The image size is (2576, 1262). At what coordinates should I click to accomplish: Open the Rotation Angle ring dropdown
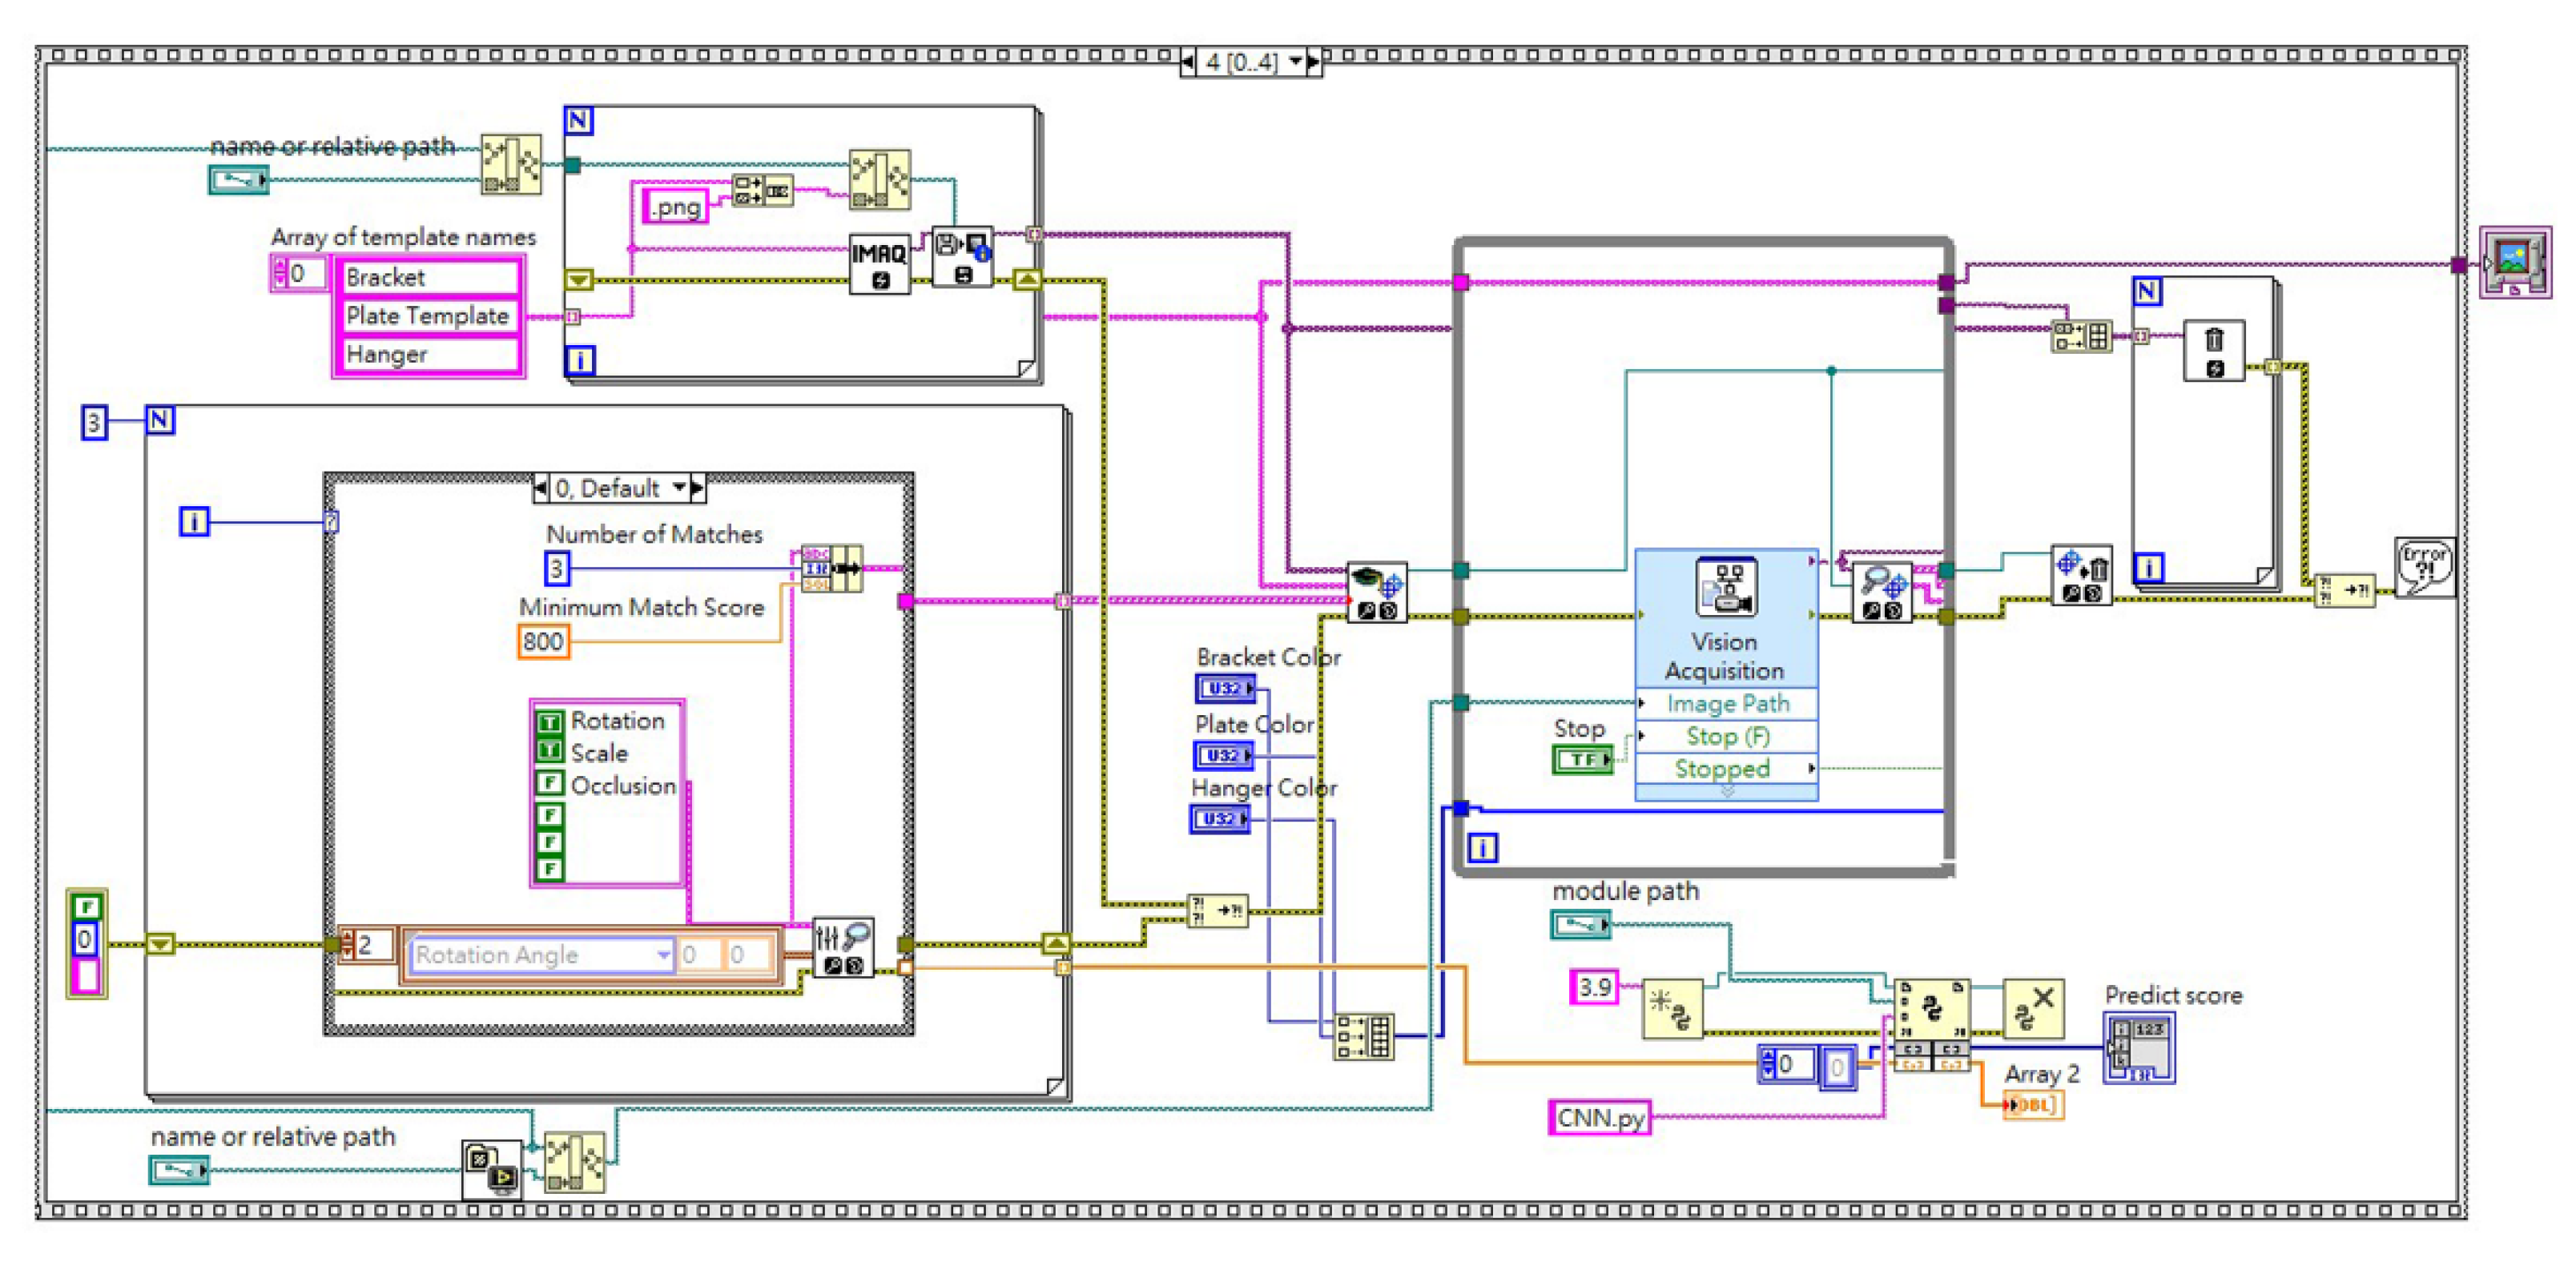pos(663,955)
